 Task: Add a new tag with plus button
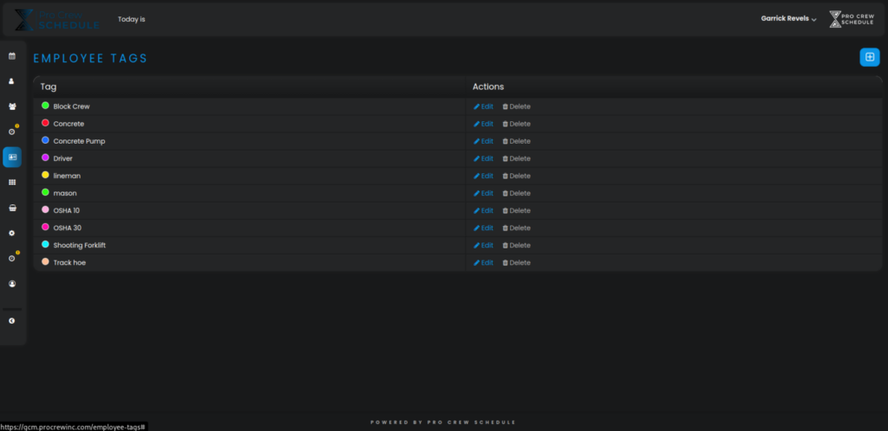click(869, 57)
